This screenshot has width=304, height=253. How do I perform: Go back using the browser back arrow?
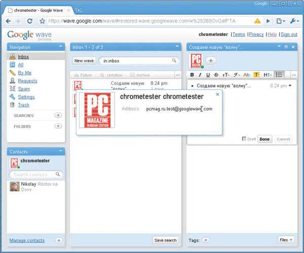tap(8, 21)
